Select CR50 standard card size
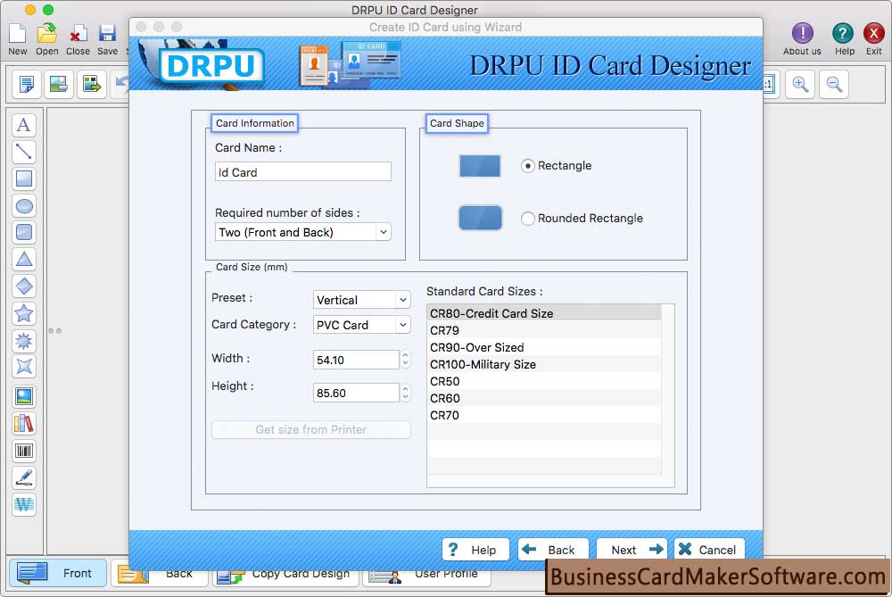 tap(544, 381)
